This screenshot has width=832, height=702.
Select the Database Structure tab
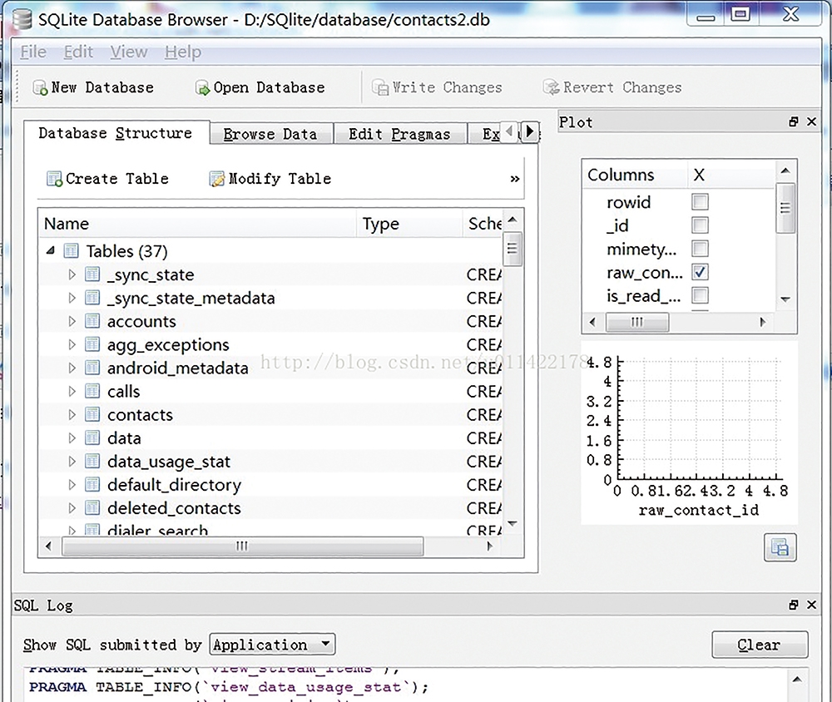[x=116, y=132]
